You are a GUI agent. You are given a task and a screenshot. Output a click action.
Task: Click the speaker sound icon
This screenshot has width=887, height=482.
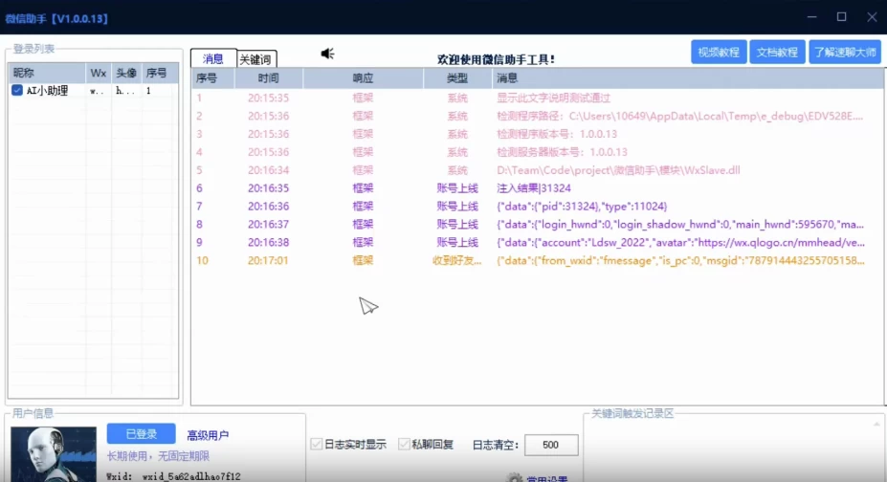(x=327, y=54)
